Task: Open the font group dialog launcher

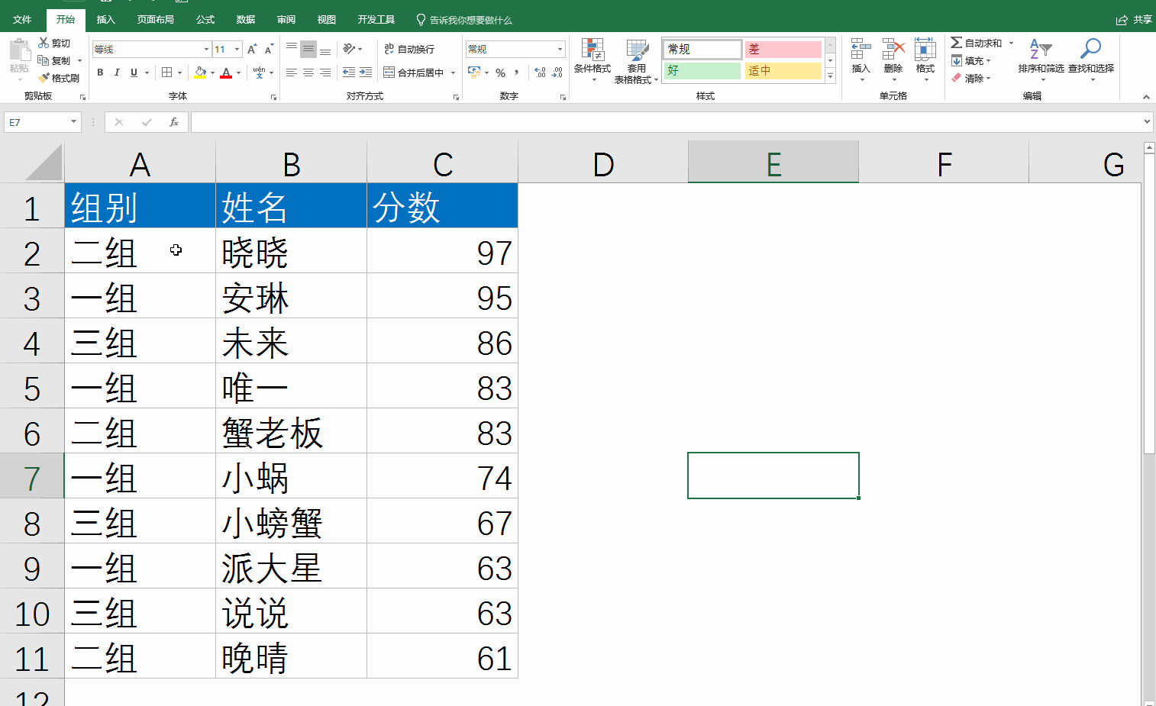Action: 273,97
